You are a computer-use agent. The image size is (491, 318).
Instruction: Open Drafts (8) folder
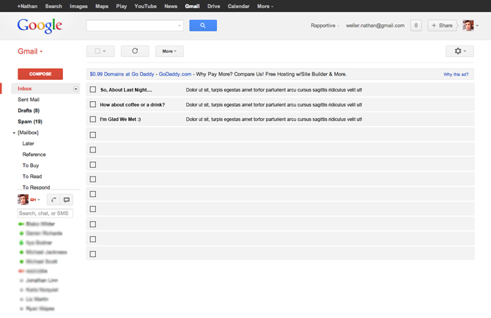(x=29, y=111)
